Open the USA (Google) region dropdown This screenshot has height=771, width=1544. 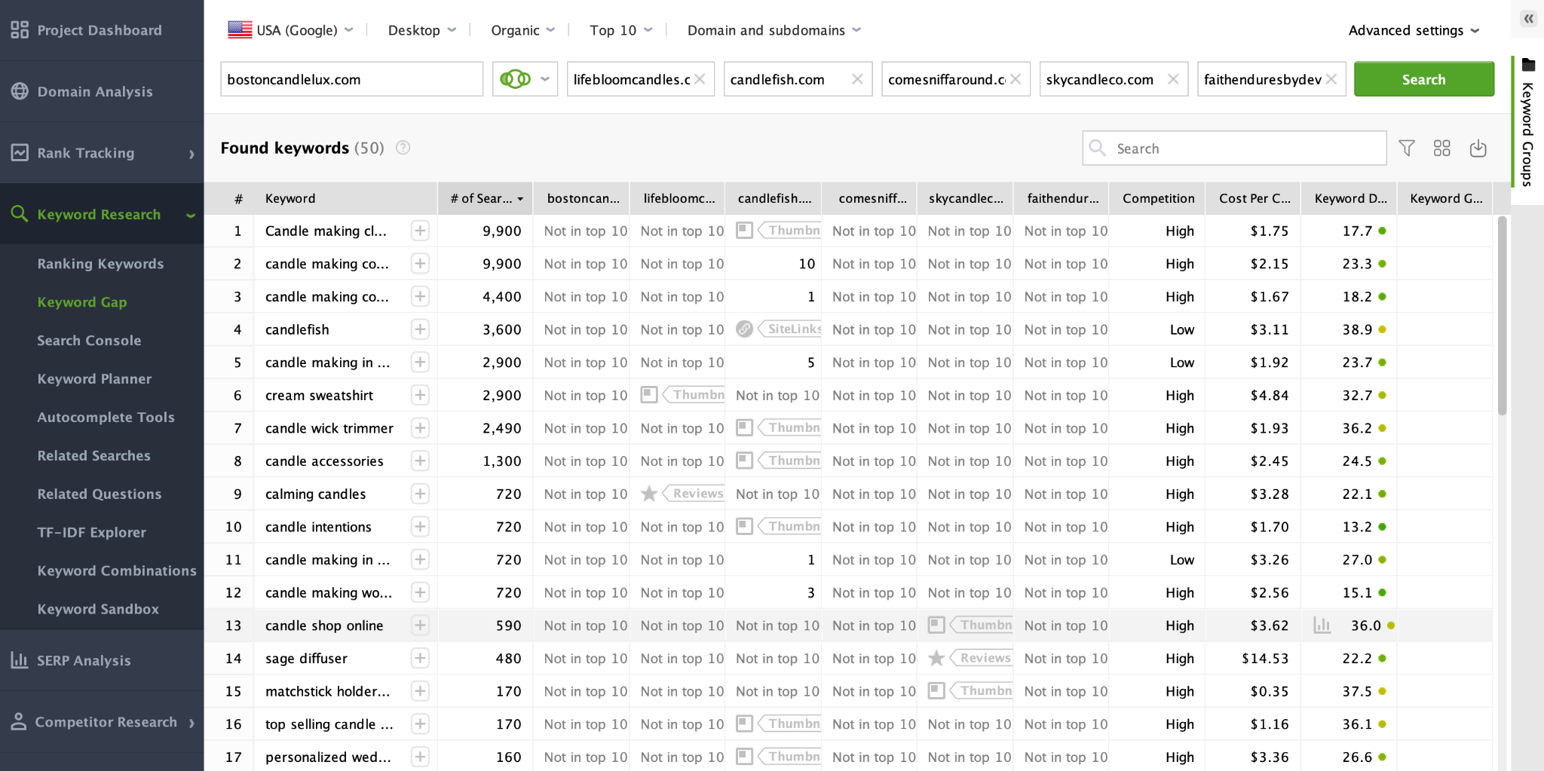click(x=291, y=30)
